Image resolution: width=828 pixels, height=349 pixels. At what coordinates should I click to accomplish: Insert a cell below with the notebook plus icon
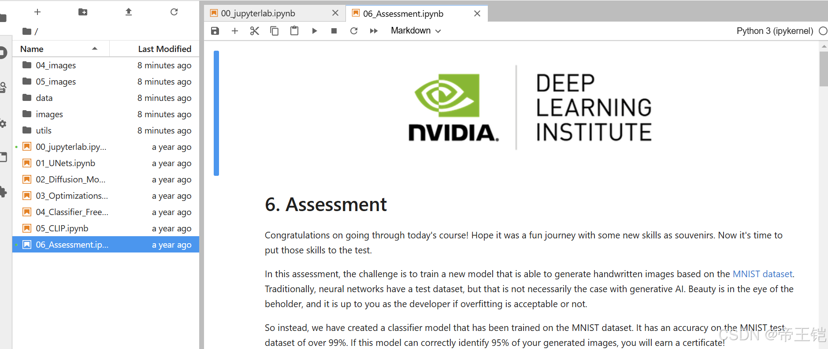(235, 31)
